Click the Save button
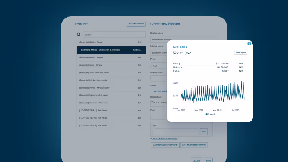Screen dimensions: 288x162 click(208, 161)
